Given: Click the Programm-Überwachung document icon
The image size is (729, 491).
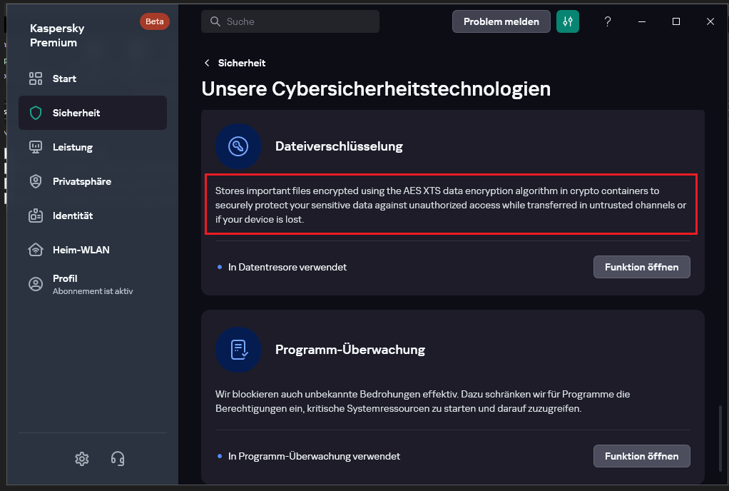Looking at the screenshot, I should point(238,350).
